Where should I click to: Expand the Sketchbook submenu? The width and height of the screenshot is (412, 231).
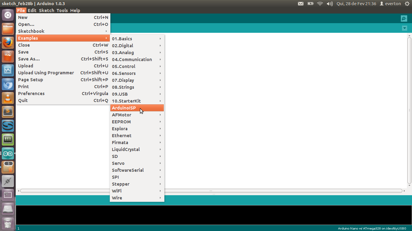click(x=31, y=31)
